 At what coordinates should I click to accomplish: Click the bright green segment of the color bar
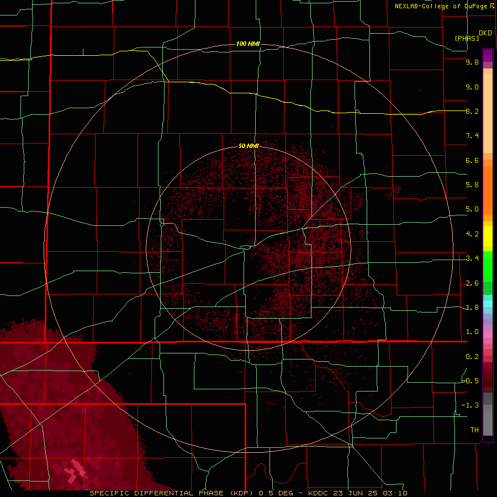pyautogui.click(x=488, y=266)
